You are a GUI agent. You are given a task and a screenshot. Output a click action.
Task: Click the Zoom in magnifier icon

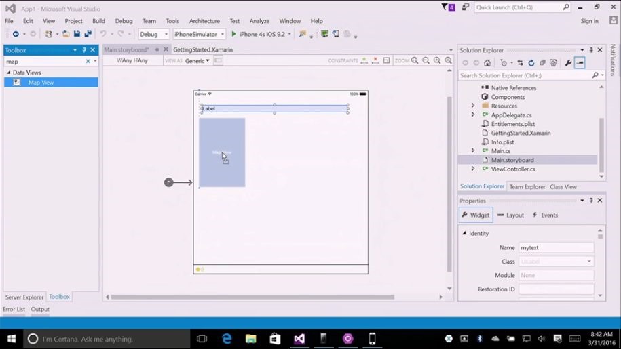[x=437, y=60]
